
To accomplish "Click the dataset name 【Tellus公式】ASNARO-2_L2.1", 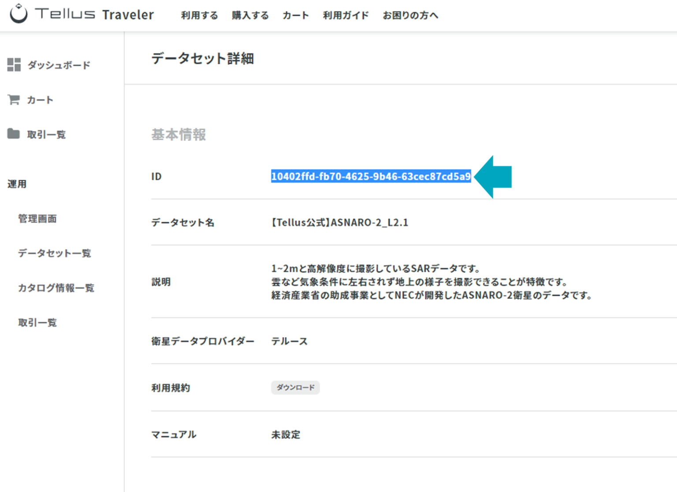I will pos(339,222).
